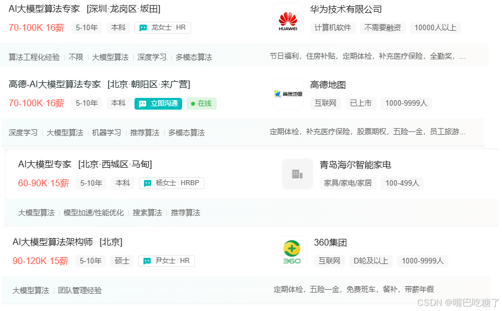The height and width of the screenshot is (311, 502).
Task: Click 不限 skill keyword
Action: (x=76, y=57)
